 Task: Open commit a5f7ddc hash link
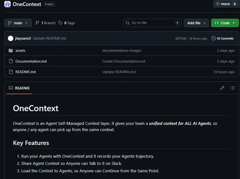[181, 39]
